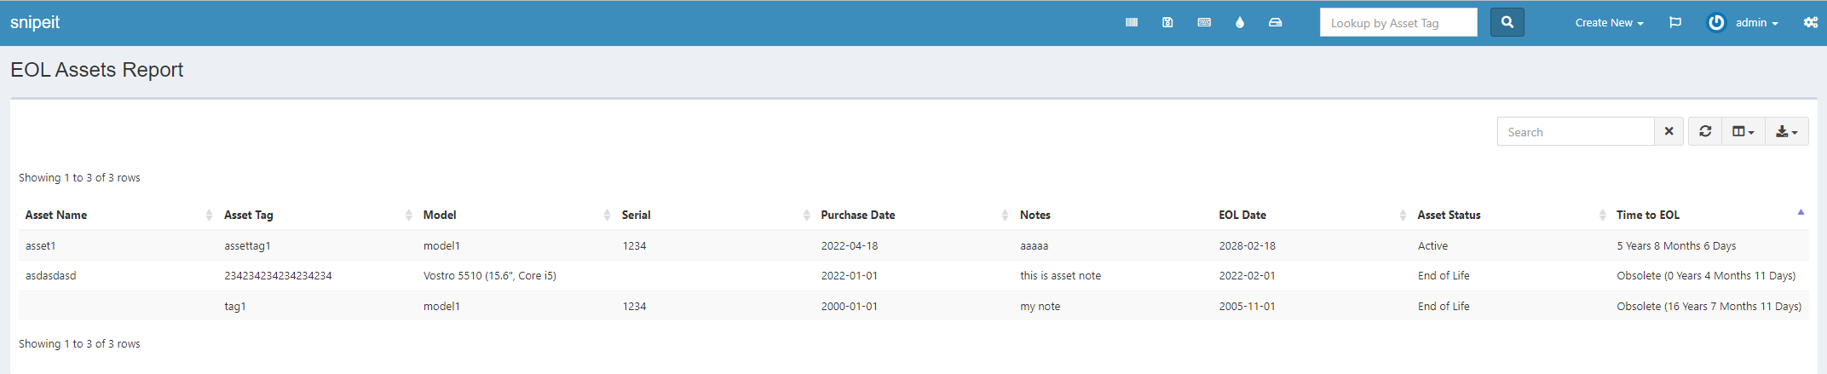Click asset tag 234234234234234234
The height and width of the screenshot is (374, 1827).
(278, 276)
